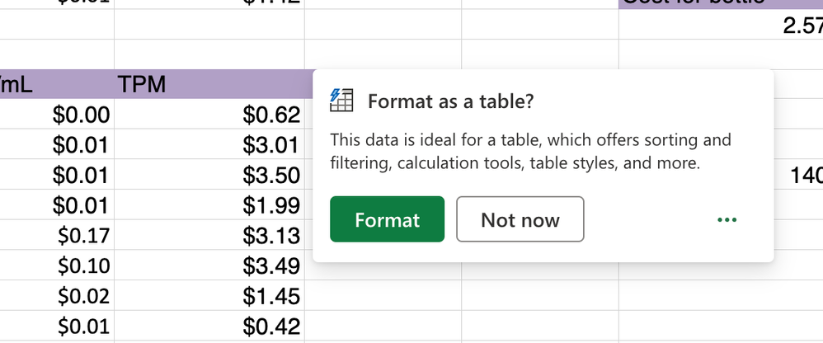
Task: Click the "Format as a table?" heading
Action: tap(450, 101)
